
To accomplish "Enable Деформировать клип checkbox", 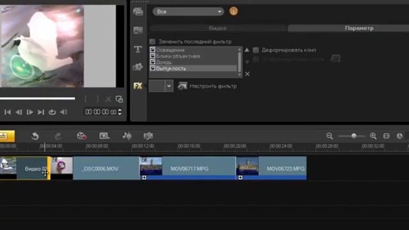I will (x=256, y=50).
